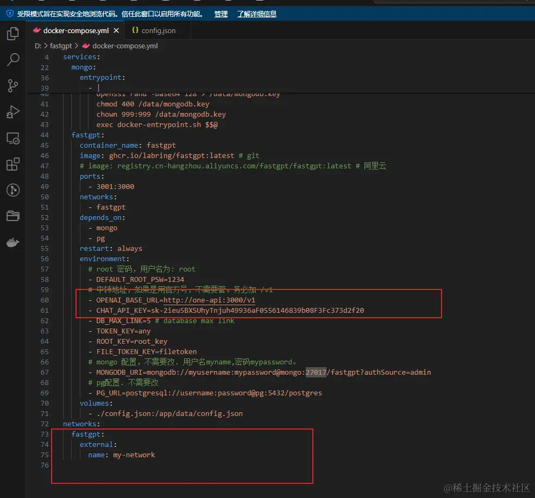Open the Extensions view icon
This screenshot has height=498, width=535.
pyautogui.click(x=13, y=164)
